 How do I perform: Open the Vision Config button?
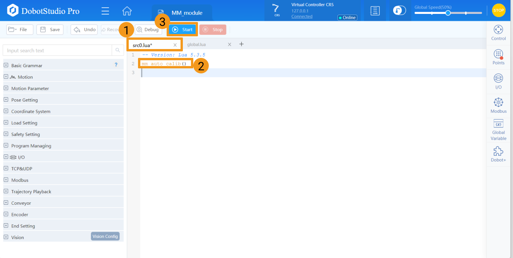click(105, 236)
